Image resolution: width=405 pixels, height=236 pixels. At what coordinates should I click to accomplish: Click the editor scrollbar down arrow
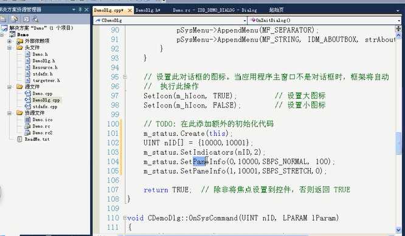(398, 229)
